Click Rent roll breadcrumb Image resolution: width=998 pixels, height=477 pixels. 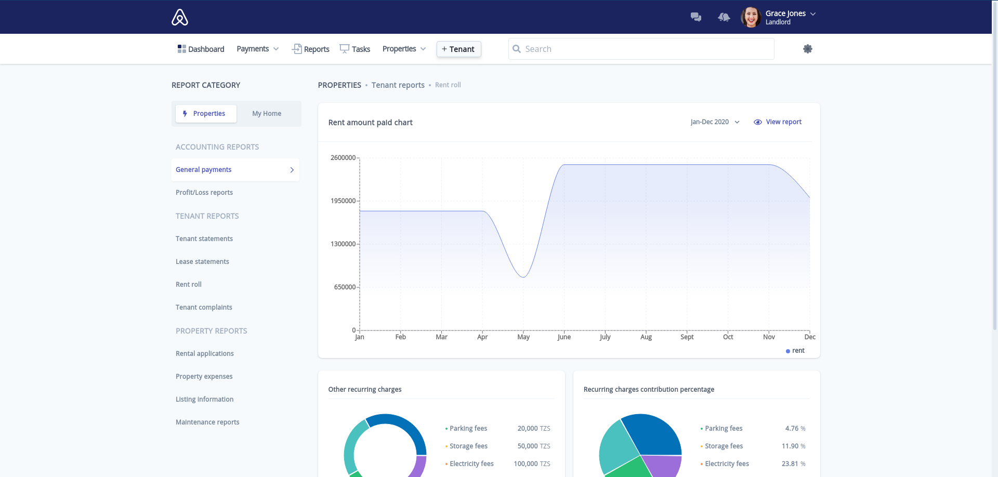(x=448, y=85)
